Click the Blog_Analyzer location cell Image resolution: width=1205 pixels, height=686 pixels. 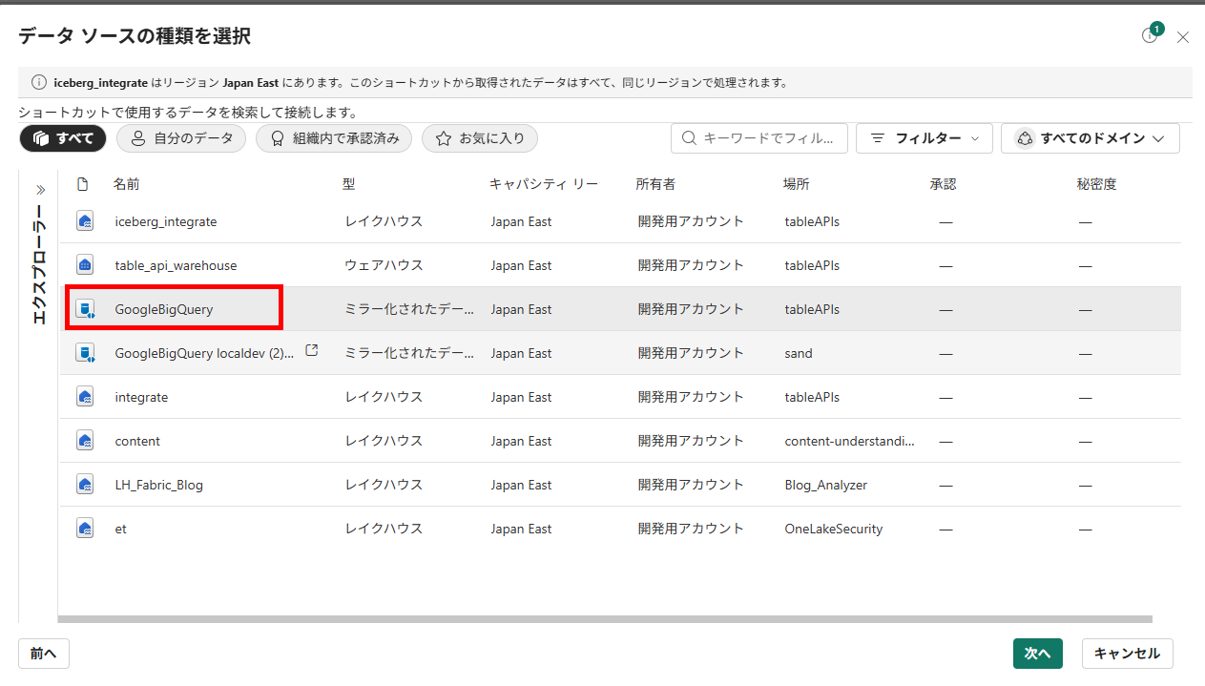(826, 485)
